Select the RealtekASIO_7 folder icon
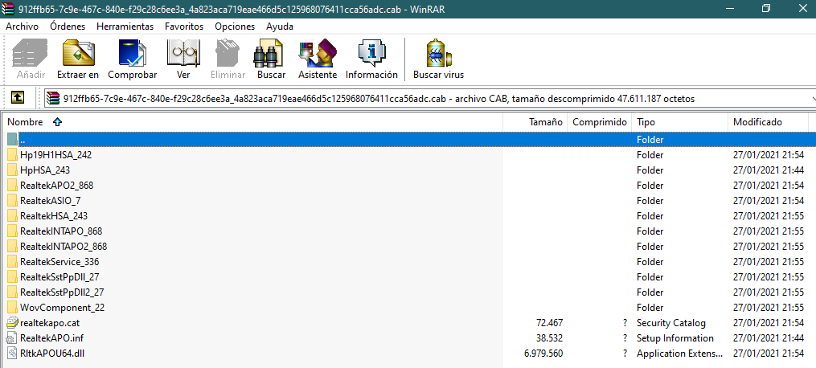The image size is (816, 368). 13,201
